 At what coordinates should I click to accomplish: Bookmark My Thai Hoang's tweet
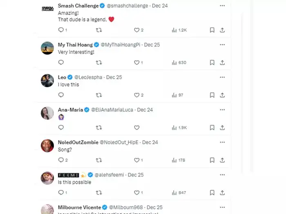(212, 62)
